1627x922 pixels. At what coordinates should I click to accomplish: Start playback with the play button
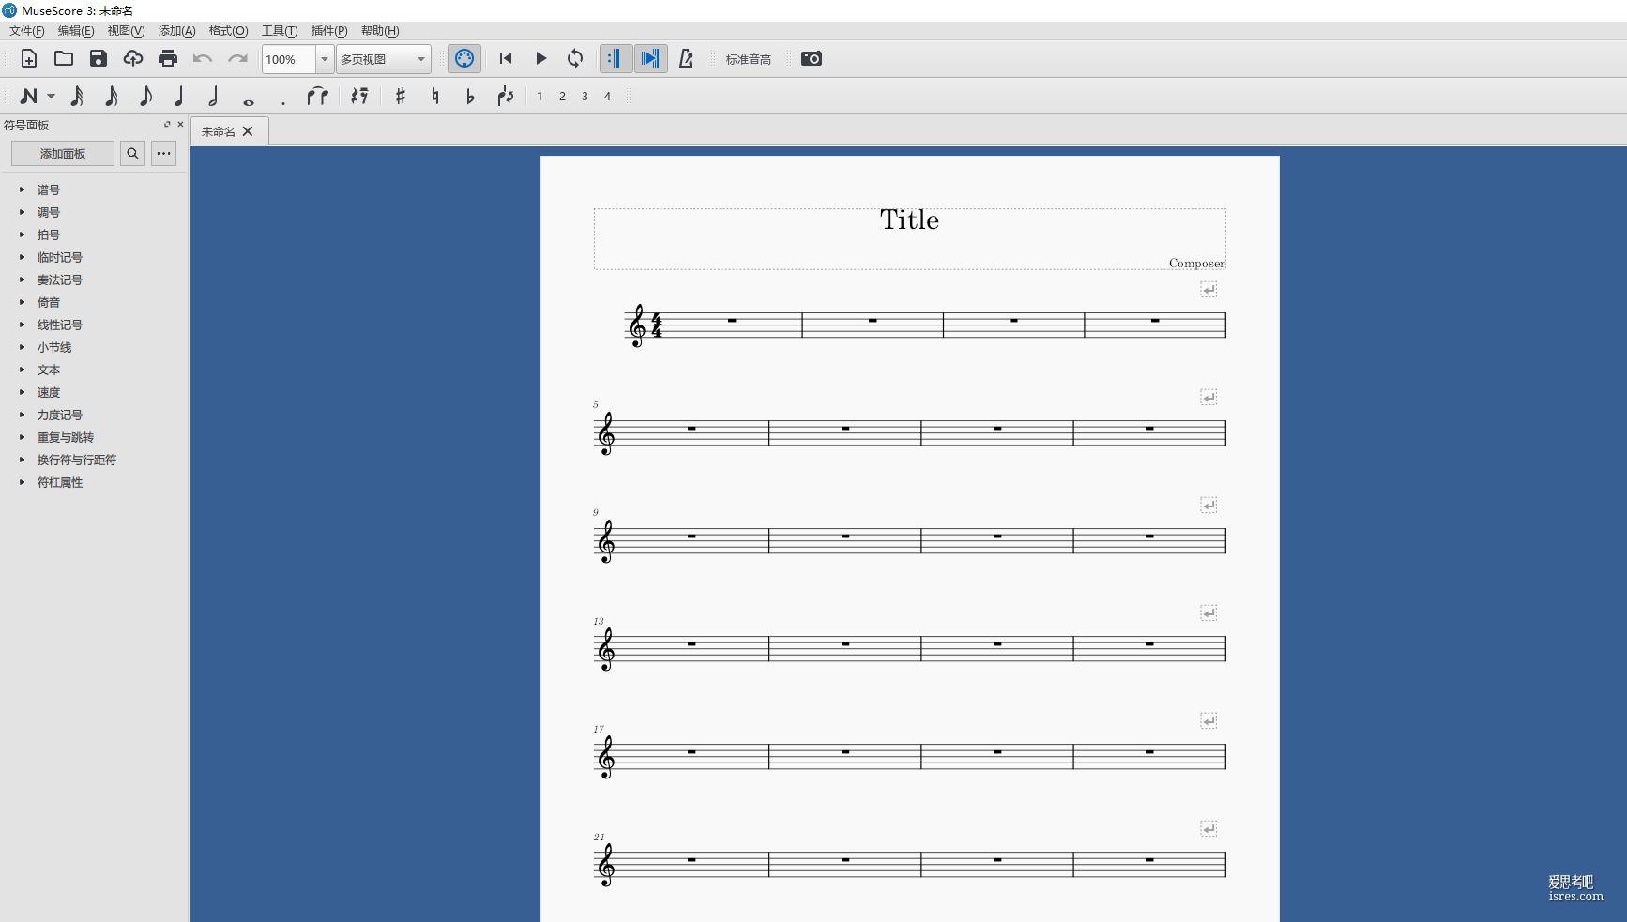[x=540, y=59]
